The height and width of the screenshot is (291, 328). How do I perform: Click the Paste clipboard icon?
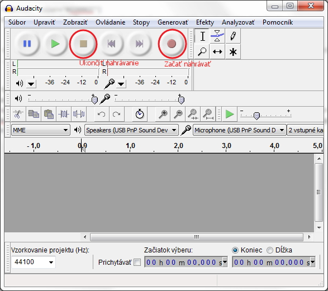[x=49, y=114]
